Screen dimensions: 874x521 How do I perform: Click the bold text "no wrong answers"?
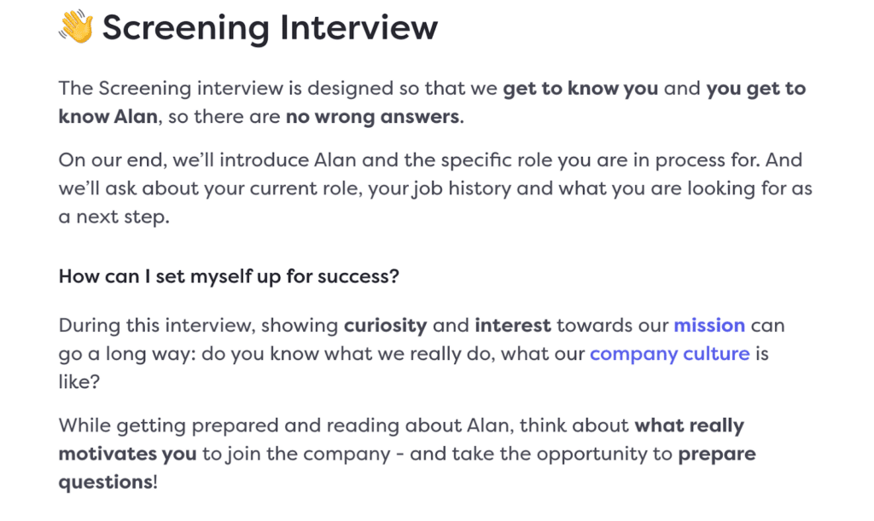(373, 117)
